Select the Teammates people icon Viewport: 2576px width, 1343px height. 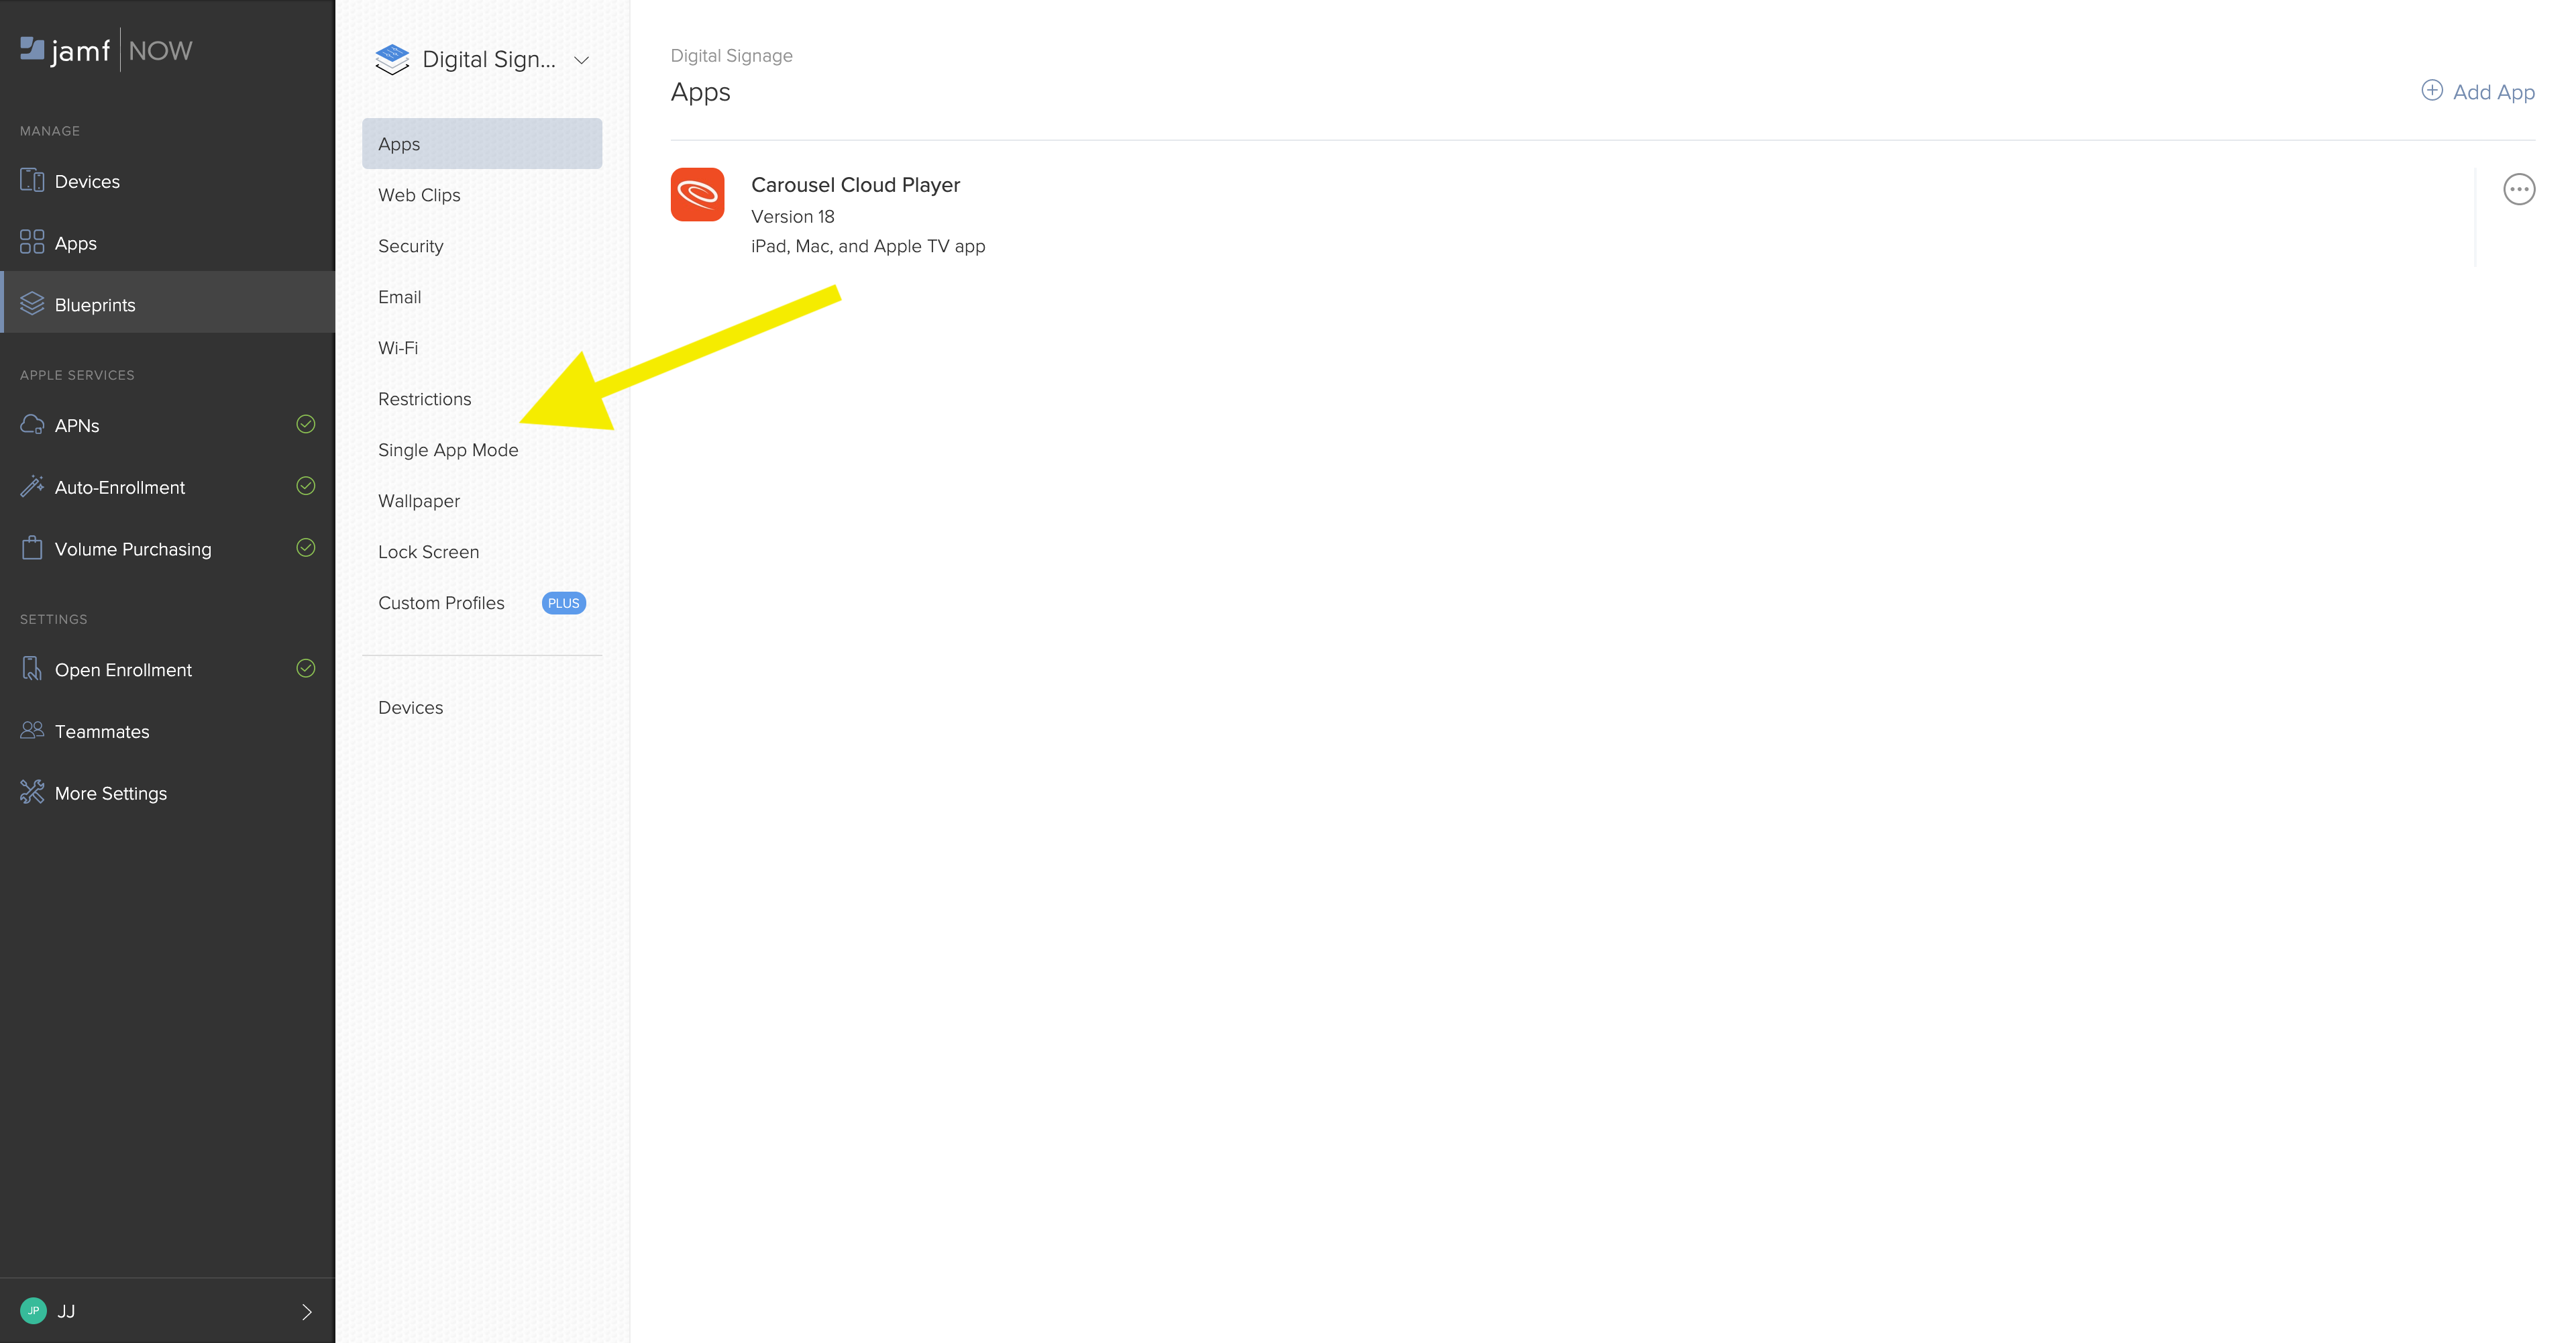(x=31, y=730)
